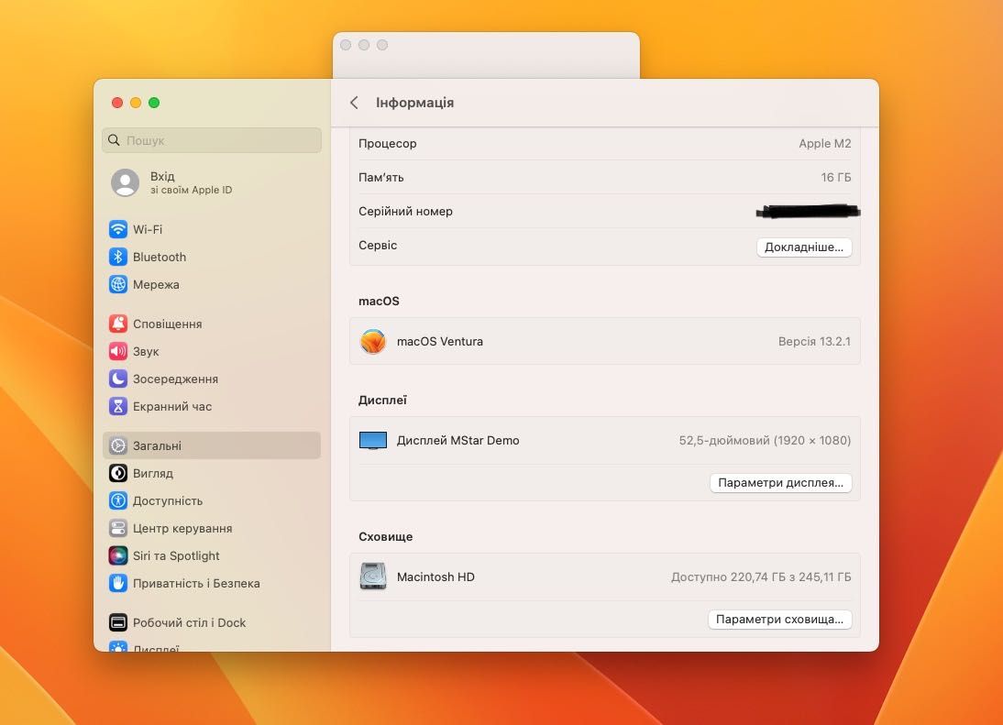Go back using the chevron arrow
This screenshot has height=725, width=1003.
click(x=354, y=103)
